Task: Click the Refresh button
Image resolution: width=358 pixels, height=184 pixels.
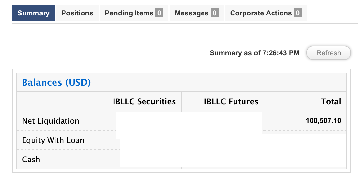Action: 328,53
